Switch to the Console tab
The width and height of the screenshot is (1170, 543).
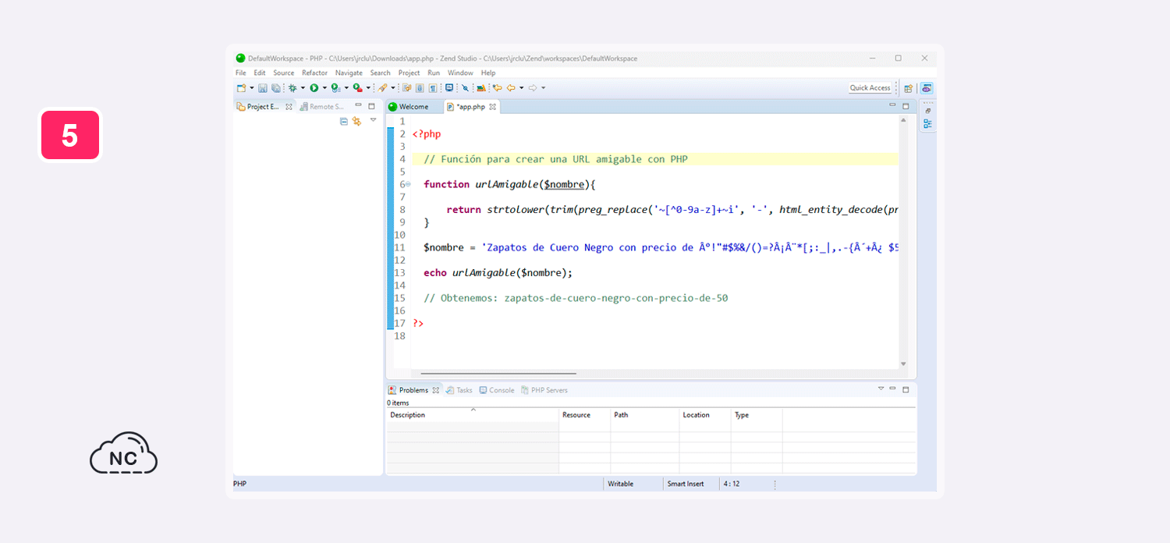(x=497, y=390)
